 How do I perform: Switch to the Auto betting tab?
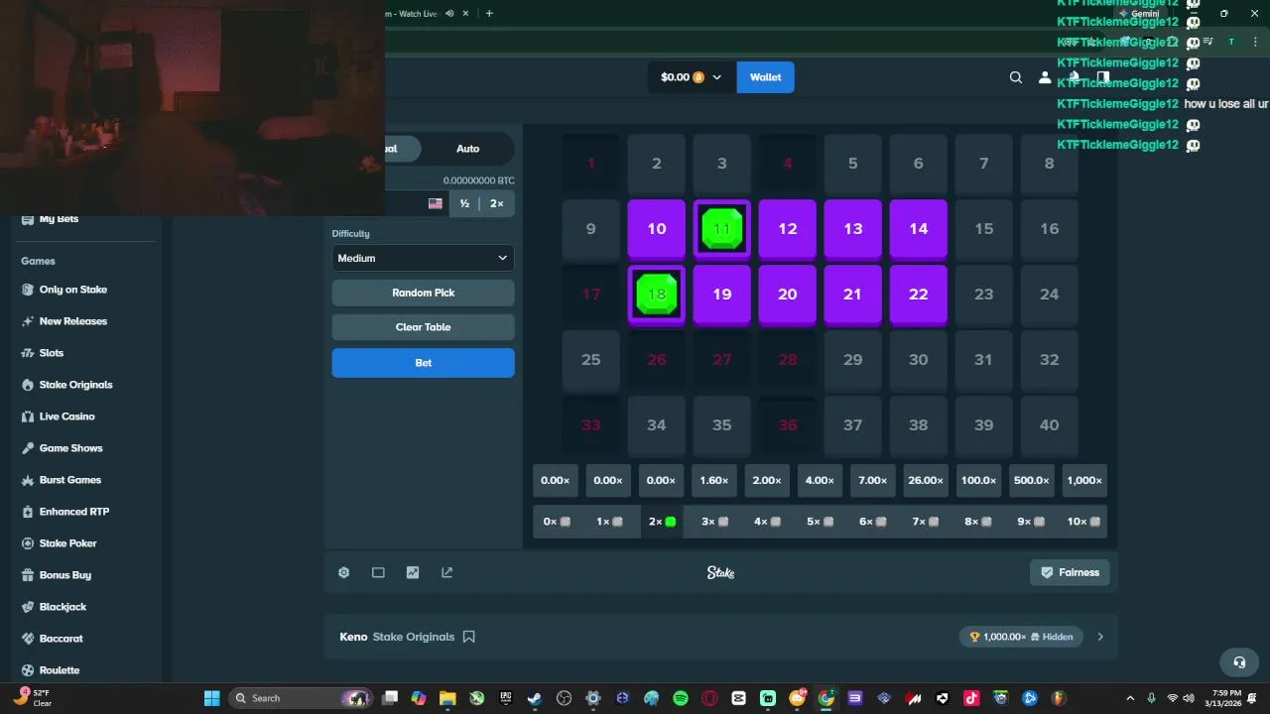point(468,149)
